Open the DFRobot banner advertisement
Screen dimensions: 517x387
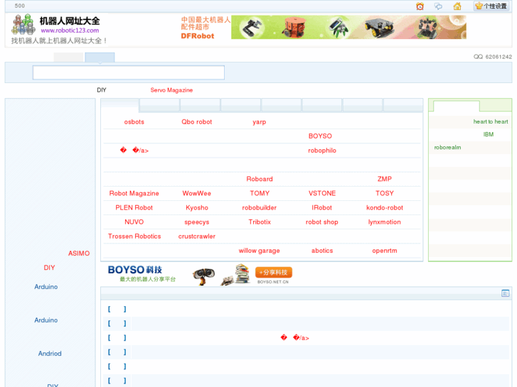click(x=324, y=27)
